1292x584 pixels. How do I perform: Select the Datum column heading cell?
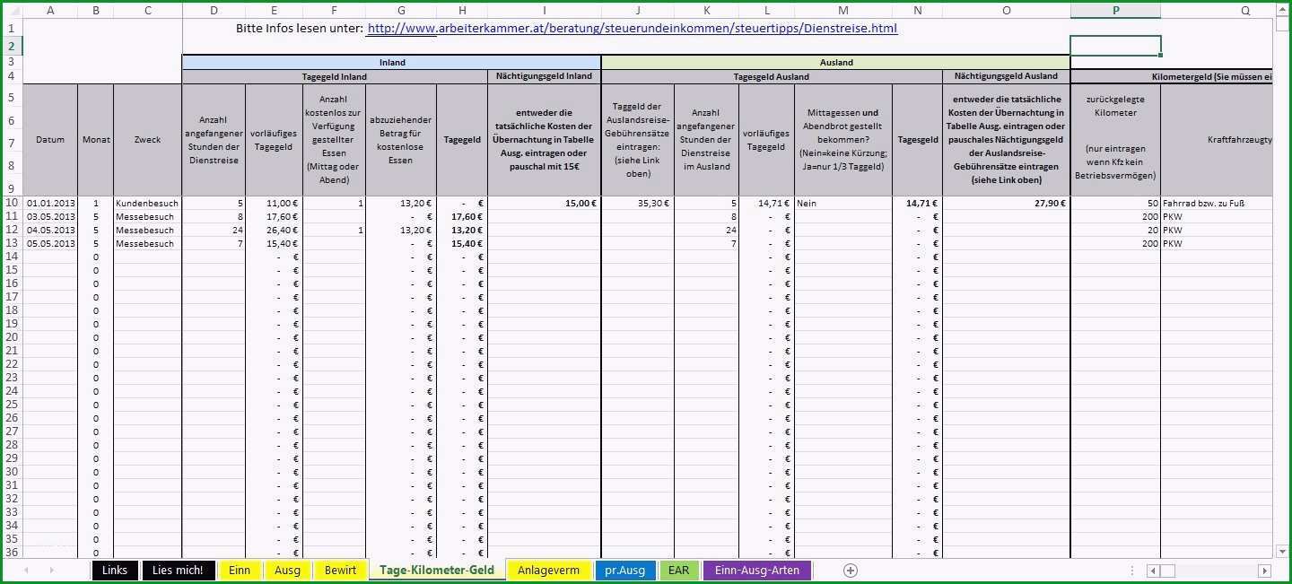50,140
